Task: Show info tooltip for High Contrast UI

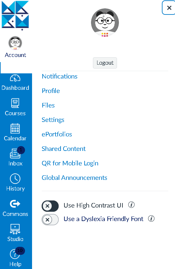Action: 131,205
